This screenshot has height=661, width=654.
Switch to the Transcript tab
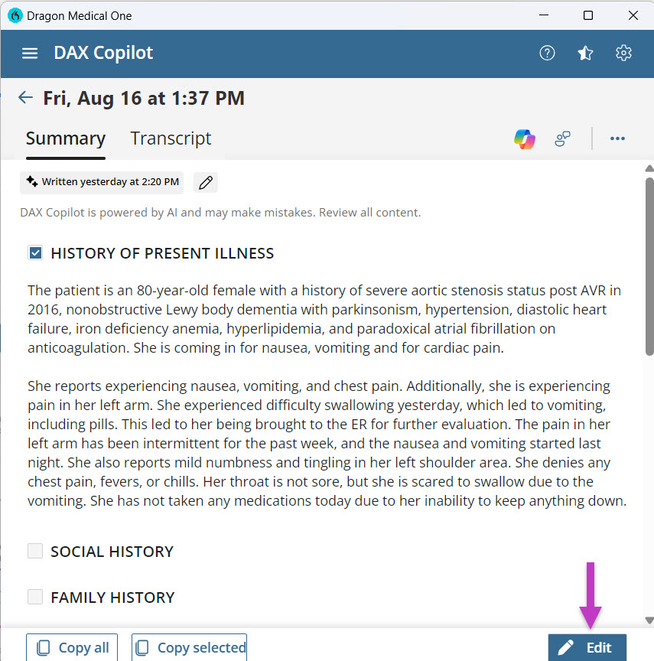tap(171, 138)
